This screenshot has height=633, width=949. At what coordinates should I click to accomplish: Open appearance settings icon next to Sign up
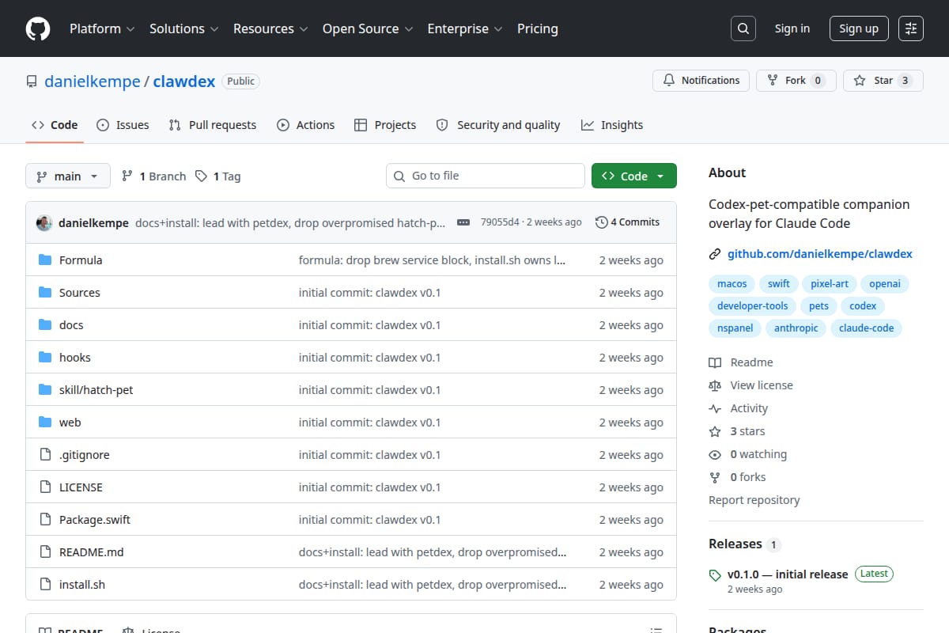(x=911, y=28)
